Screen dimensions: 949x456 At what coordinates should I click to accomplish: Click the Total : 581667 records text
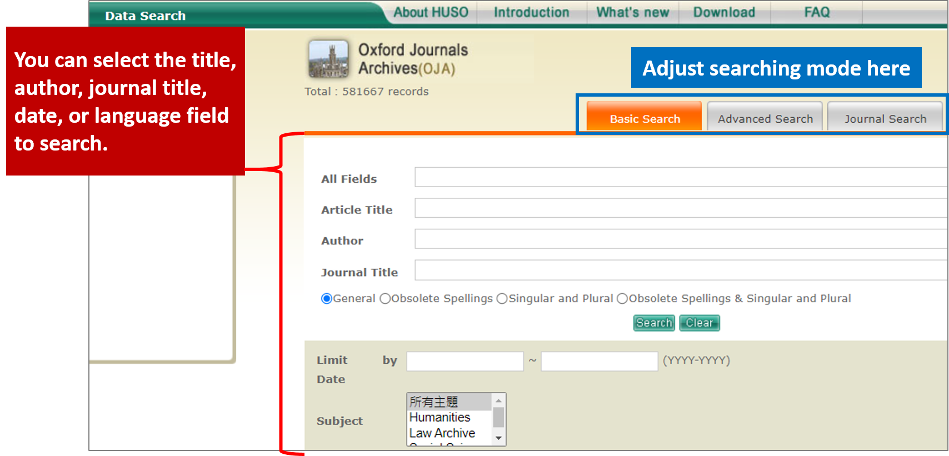367,92
